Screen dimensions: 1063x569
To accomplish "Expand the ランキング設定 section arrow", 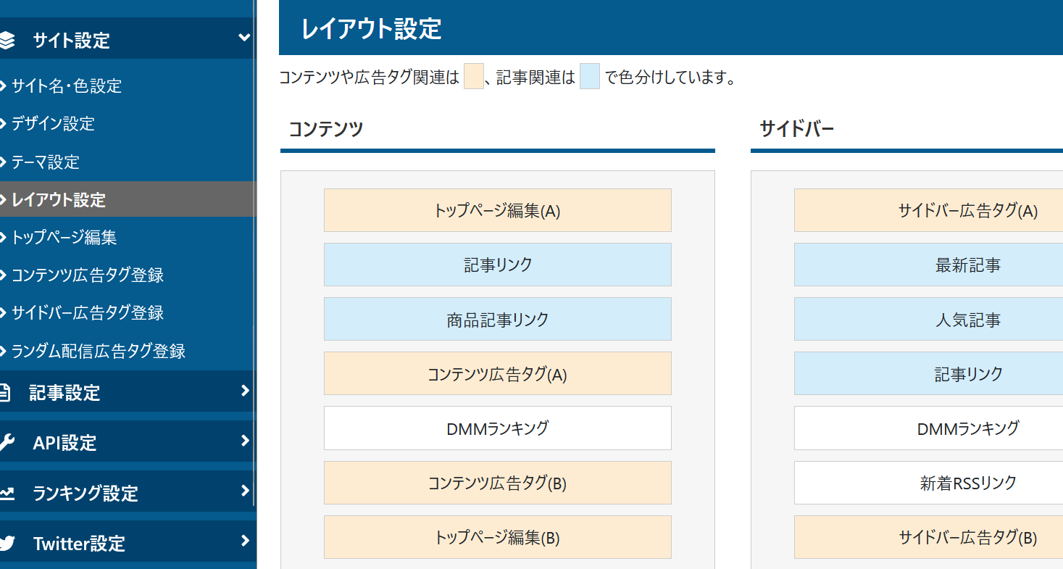I will pyautogui.click(x=244, y=491).
